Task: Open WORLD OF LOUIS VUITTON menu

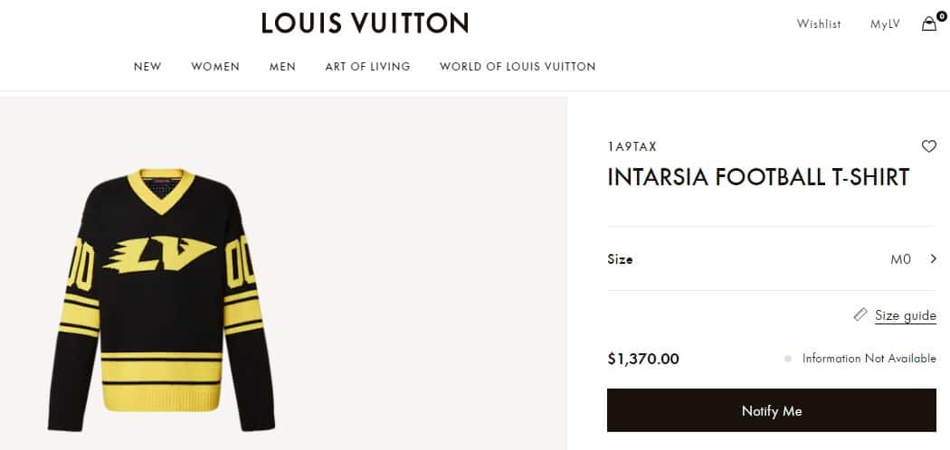Action: [518, 67]
